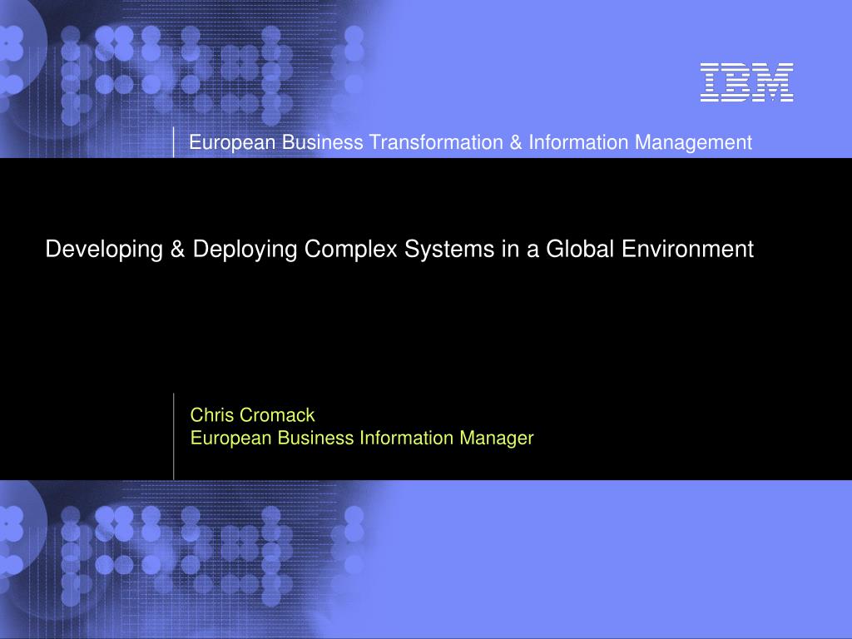Screen dimensions: 852x639
Task: Select the header 'European Business Transformation & Information Management'
Action: tap(470, 143)
